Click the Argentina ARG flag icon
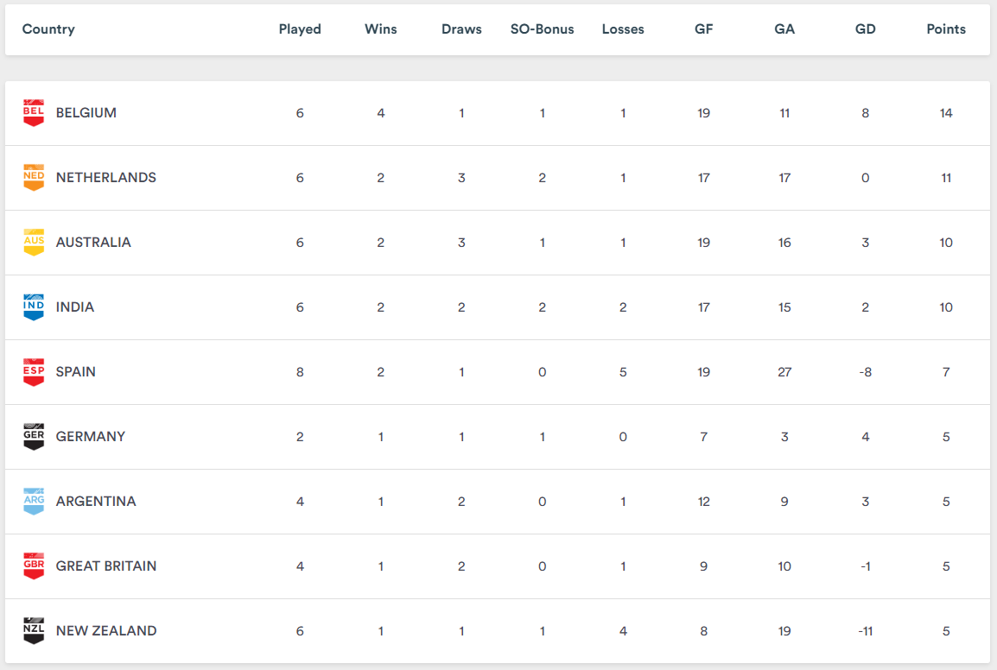Image resolution: width=997 pixels, height=670 pixels. coord(34,502)
